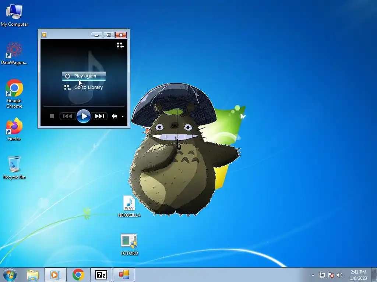The width and height of the screenshot is (377, 282).
Task: Maximize the media player window
Action: pos(109,35)
